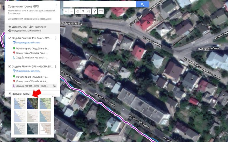228x142 pixels.
Task: Click the red end marker icon of the FR 945 track
Action: (x=14, y=81)
